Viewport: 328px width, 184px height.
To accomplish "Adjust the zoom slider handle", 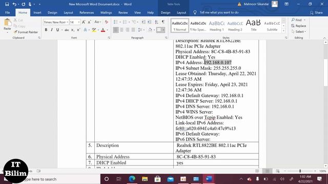I will tap(300, 171).
